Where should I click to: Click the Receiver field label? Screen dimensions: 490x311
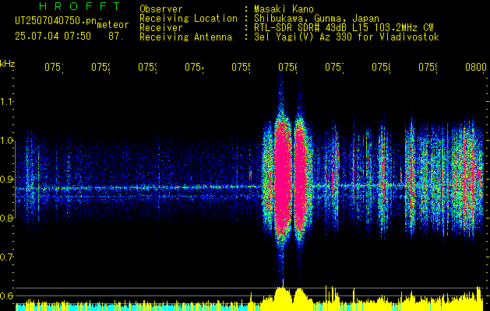pos(161,28)
